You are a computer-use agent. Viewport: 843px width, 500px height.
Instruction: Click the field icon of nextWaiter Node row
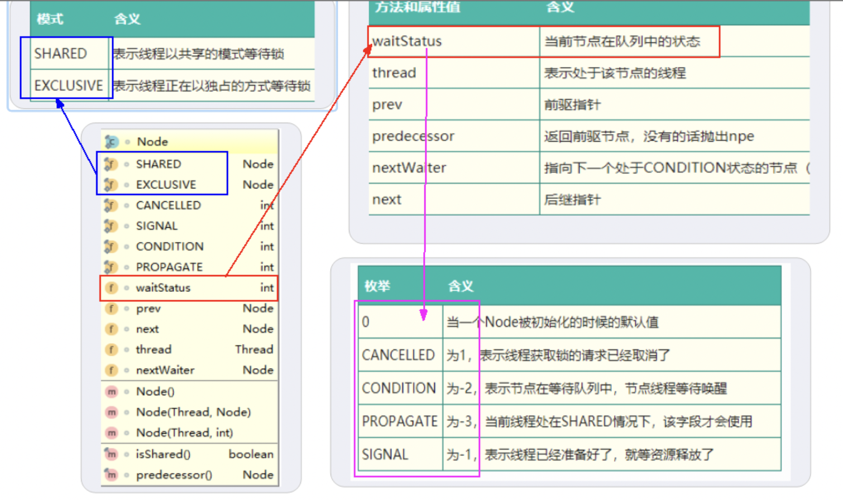pyautogui.click(x=112, y=371)
